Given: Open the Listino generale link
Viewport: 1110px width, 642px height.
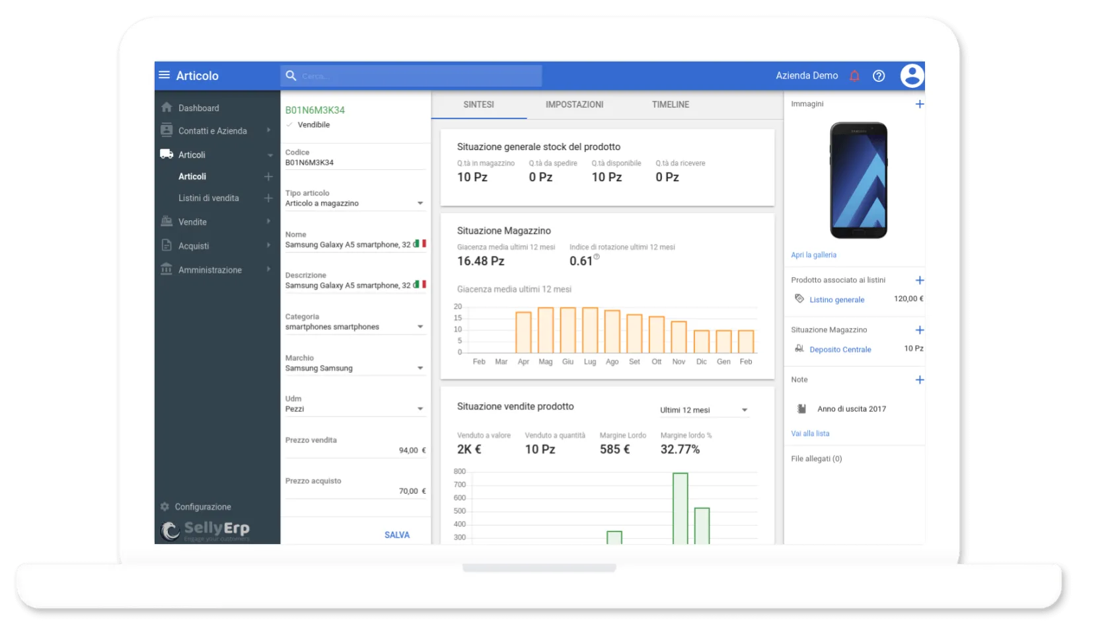Looking at the screenshot, I should pos(837,300).
